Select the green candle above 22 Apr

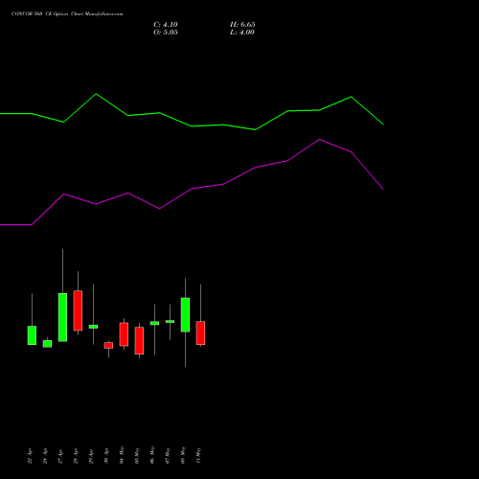(32, 335)
